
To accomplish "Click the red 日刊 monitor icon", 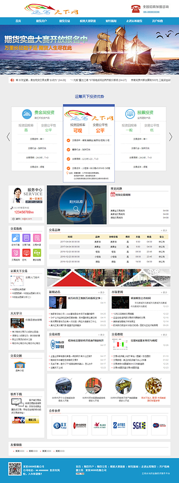I will [26, 253].
